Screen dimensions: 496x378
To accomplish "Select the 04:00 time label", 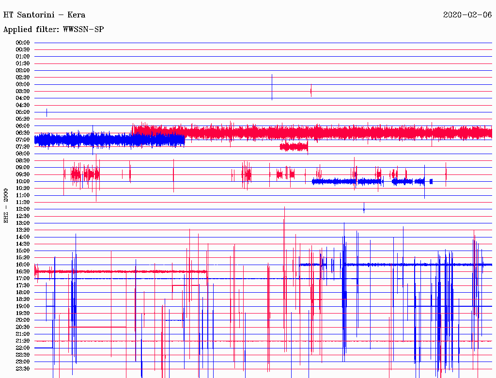I will point(23,98).
